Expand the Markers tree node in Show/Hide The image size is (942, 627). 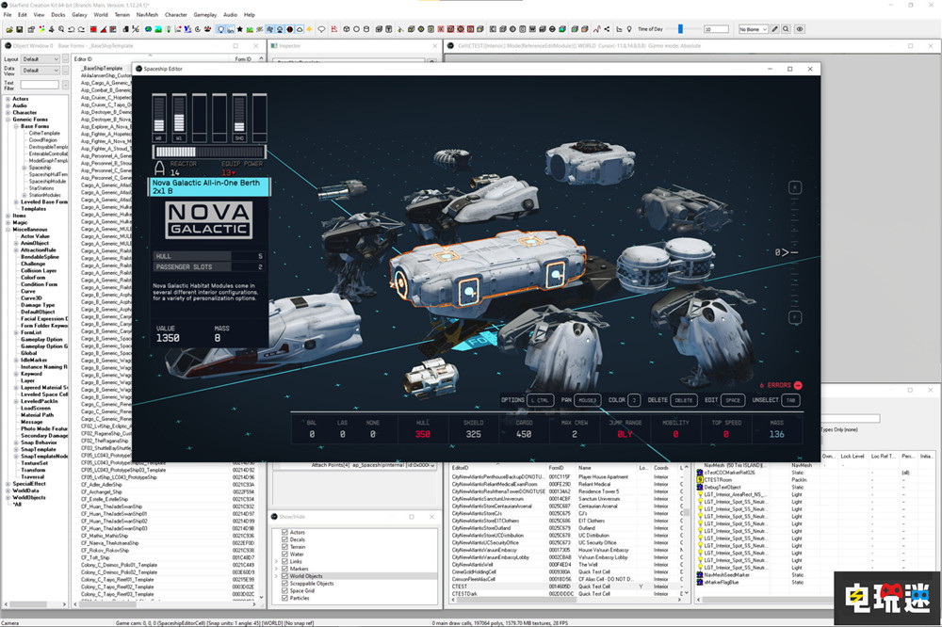click(x=277, y=569)
